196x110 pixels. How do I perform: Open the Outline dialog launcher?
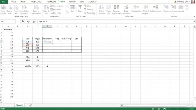(188, 16)
